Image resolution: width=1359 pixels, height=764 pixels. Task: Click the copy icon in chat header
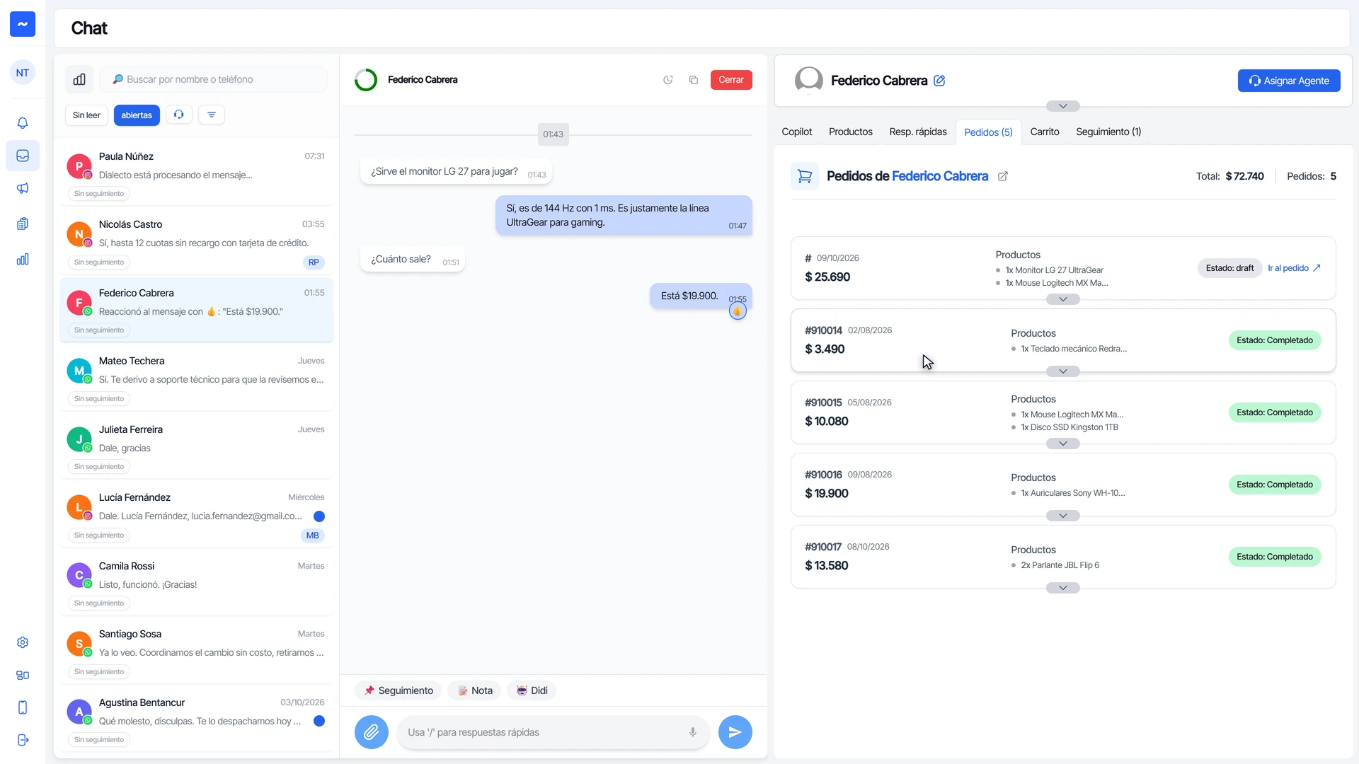click(694, 80)
